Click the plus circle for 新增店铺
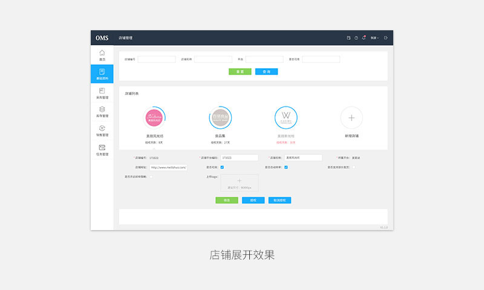Viewport: 484px width, 290px height. pos(352,117)
